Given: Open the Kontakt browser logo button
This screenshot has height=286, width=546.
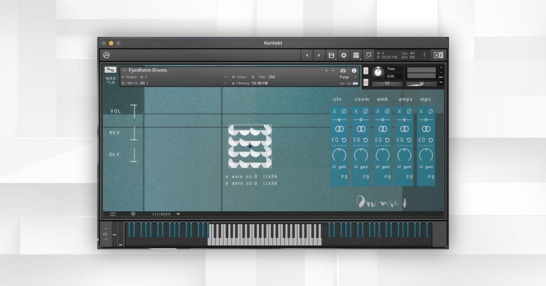Looking at the screenshot, I should click(107, 55).
